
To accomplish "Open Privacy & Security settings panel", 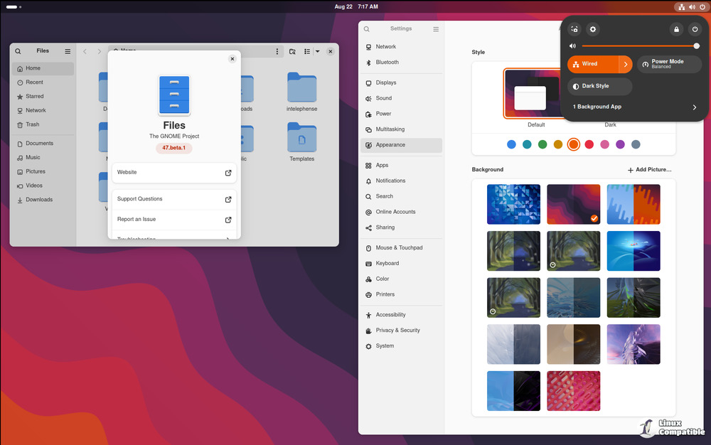I will 397,331.
